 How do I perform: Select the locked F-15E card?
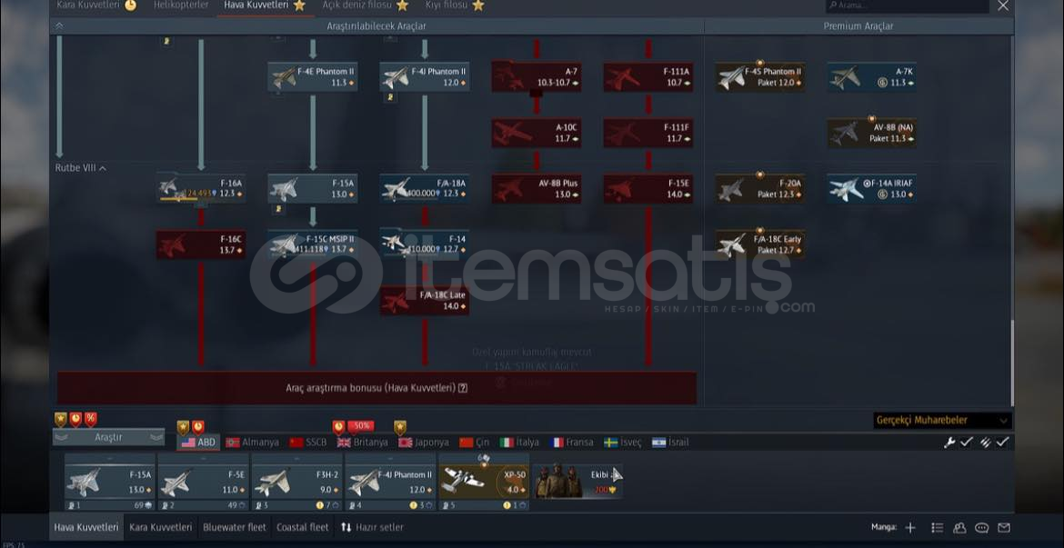[648, 188]
